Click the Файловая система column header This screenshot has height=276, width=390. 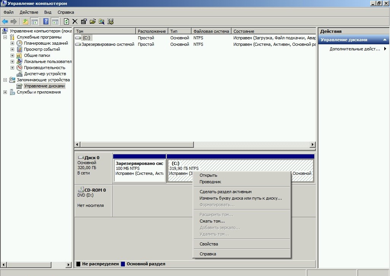[x=211, y=31]
